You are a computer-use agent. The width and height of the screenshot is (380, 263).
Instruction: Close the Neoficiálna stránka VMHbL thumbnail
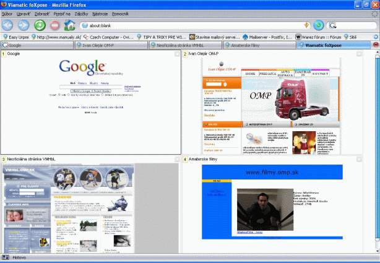[x=177, y=159]
